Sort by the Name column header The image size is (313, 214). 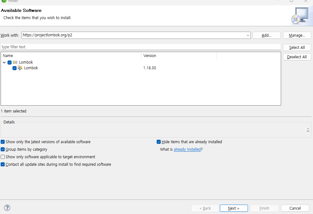(x=71, y=55)
